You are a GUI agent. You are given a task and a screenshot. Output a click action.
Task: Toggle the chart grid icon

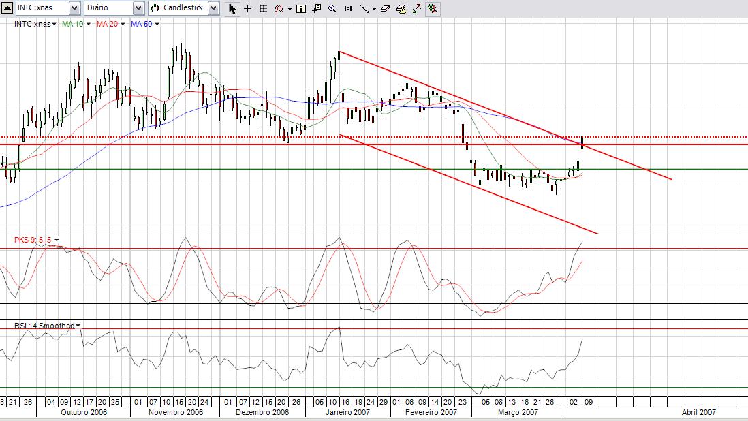(263, 9)
